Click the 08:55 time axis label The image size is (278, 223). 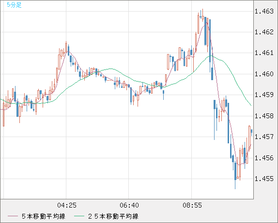192,205
